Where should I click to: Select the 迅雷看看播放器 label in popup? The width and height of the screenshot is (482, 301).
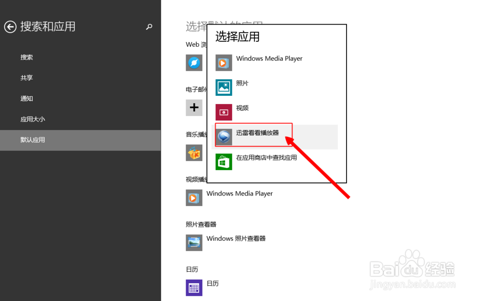point(257,133)
